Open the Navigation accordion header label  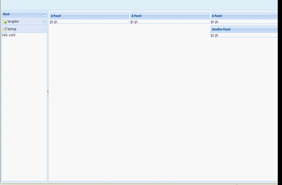(13, 21)
